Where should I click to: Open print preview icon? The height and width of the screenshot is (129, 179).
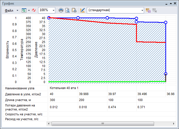coord(68,10)
